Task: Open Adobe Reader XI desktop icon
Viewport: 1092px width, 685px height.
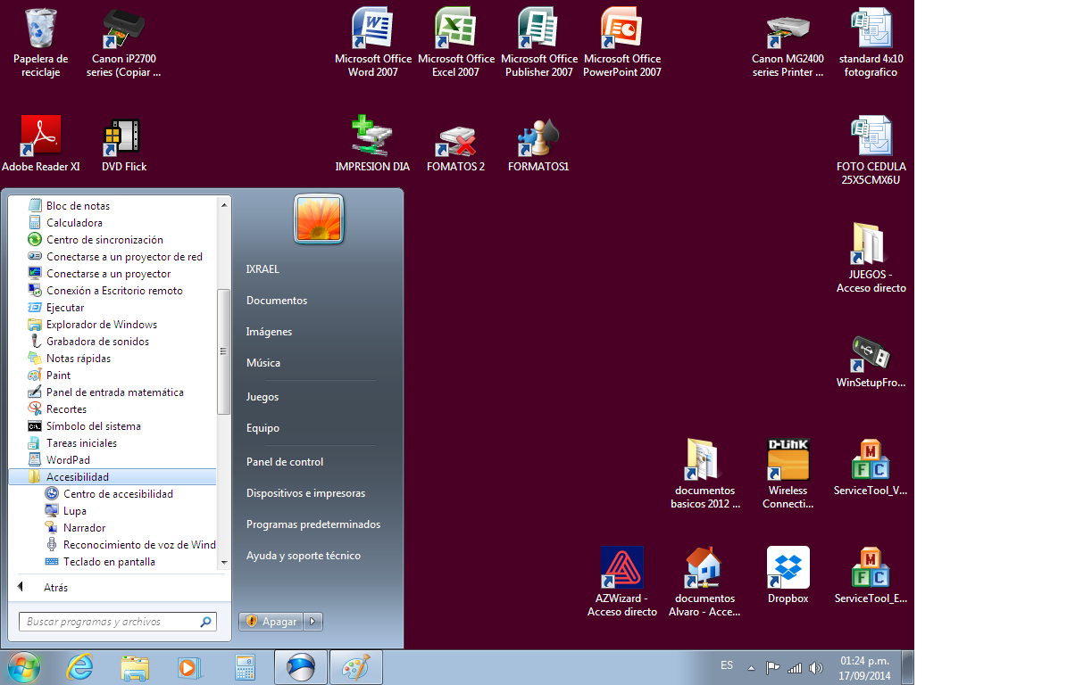Action: point(40,137)
